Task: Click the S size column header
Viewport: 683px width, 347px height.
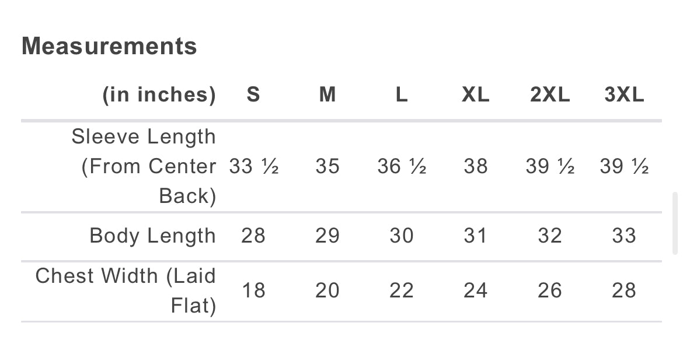Action: tap(253, 94)
